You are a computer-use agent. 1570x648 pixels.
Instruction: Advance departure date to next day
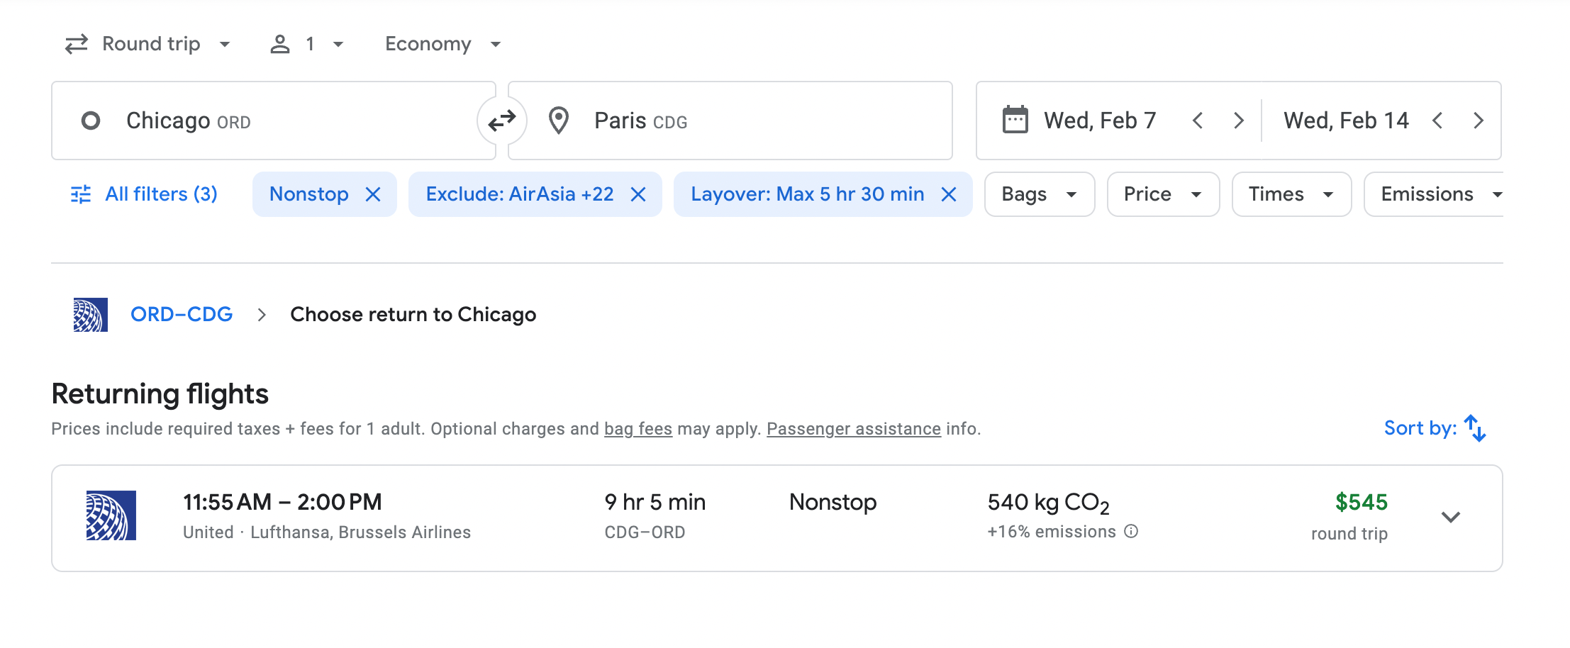tap(1238, 121)
